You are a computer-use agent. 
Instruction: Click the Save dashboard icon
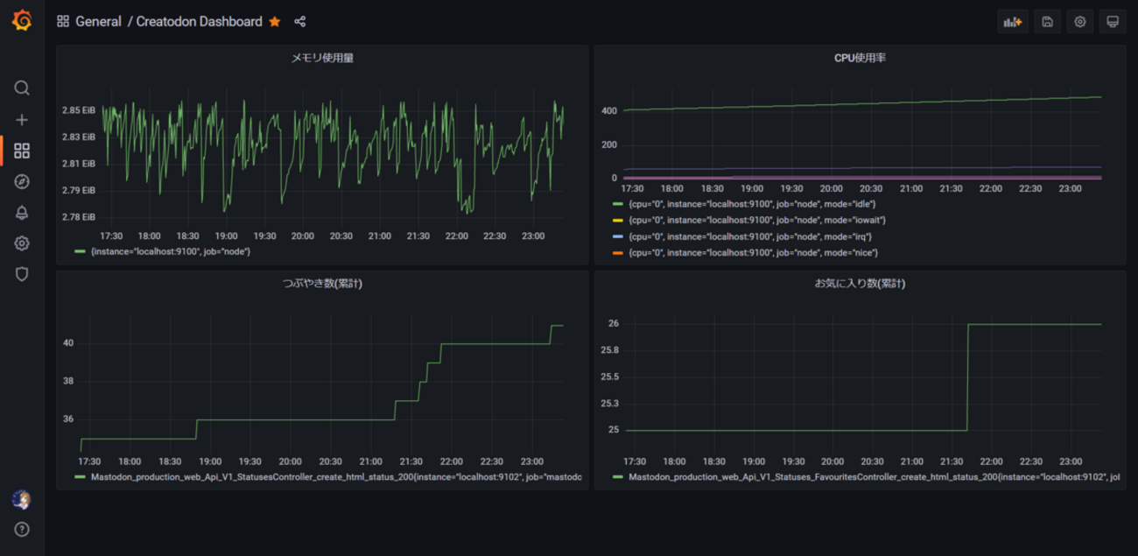[1047, 22]
